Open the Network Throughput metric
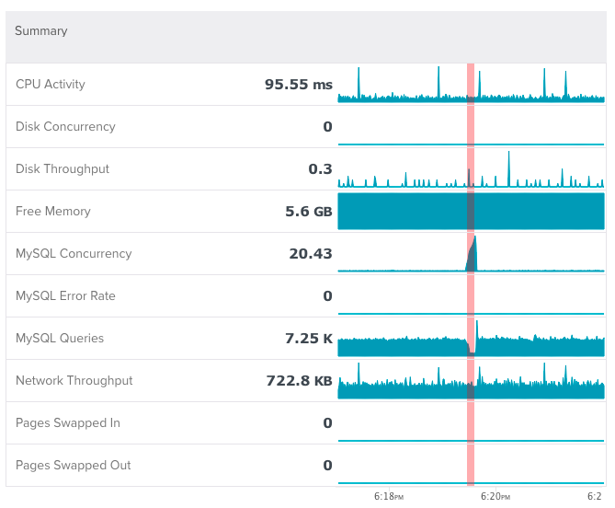Screen dimensions: 615x508 (x=74, y=381)
